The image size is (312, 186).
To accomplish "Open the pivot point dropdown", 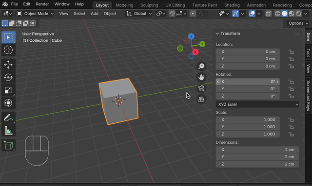I will click(x=161, y=14).
